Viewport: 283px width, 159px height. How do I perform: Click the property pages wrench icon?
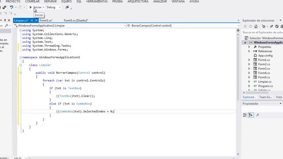(x=257, y=115)
